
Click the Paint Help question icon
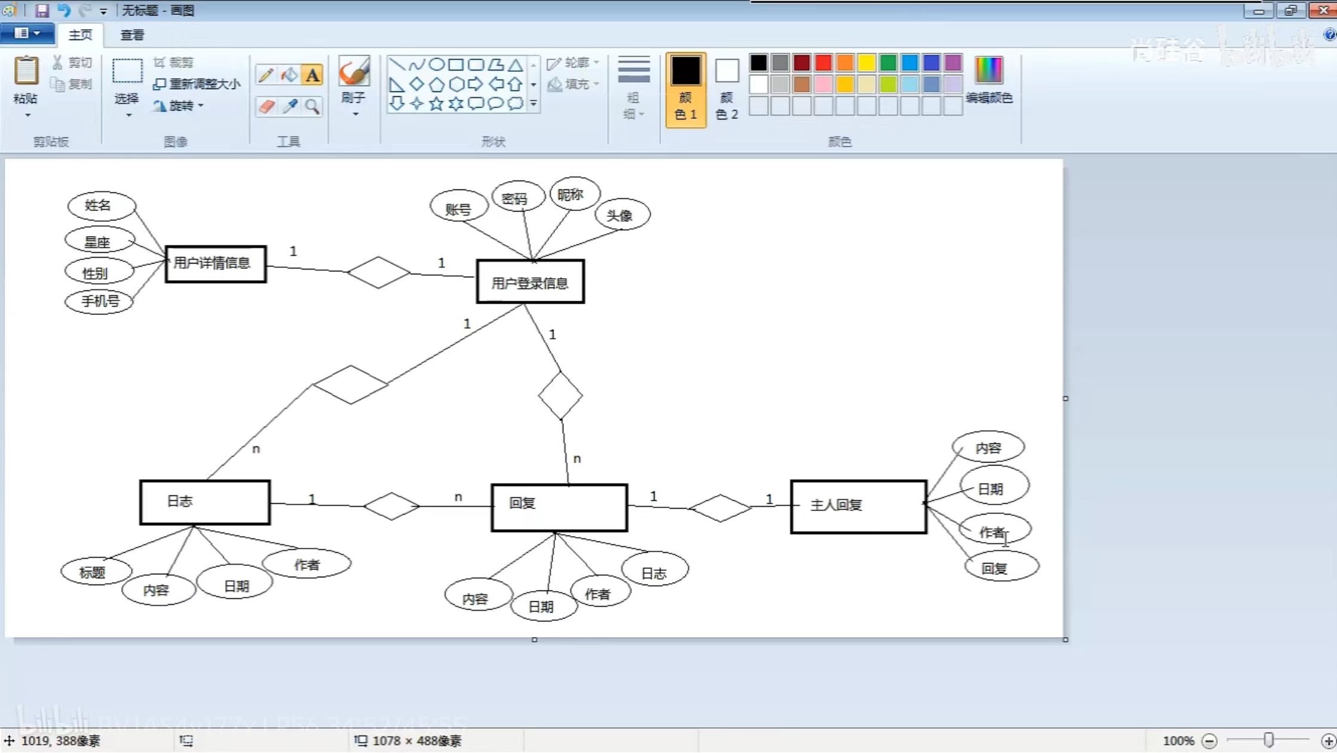pyautogui.click(x=1330, y=35)
